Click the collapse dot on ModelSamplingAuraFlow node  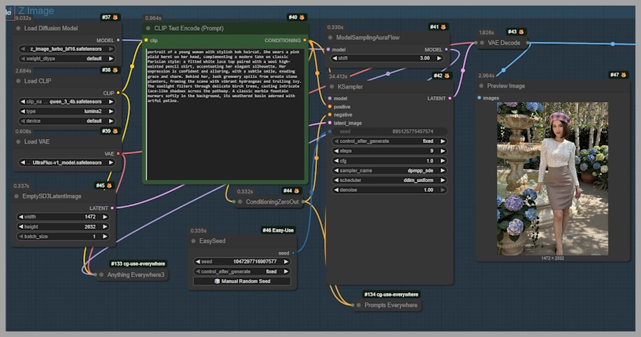331,38
